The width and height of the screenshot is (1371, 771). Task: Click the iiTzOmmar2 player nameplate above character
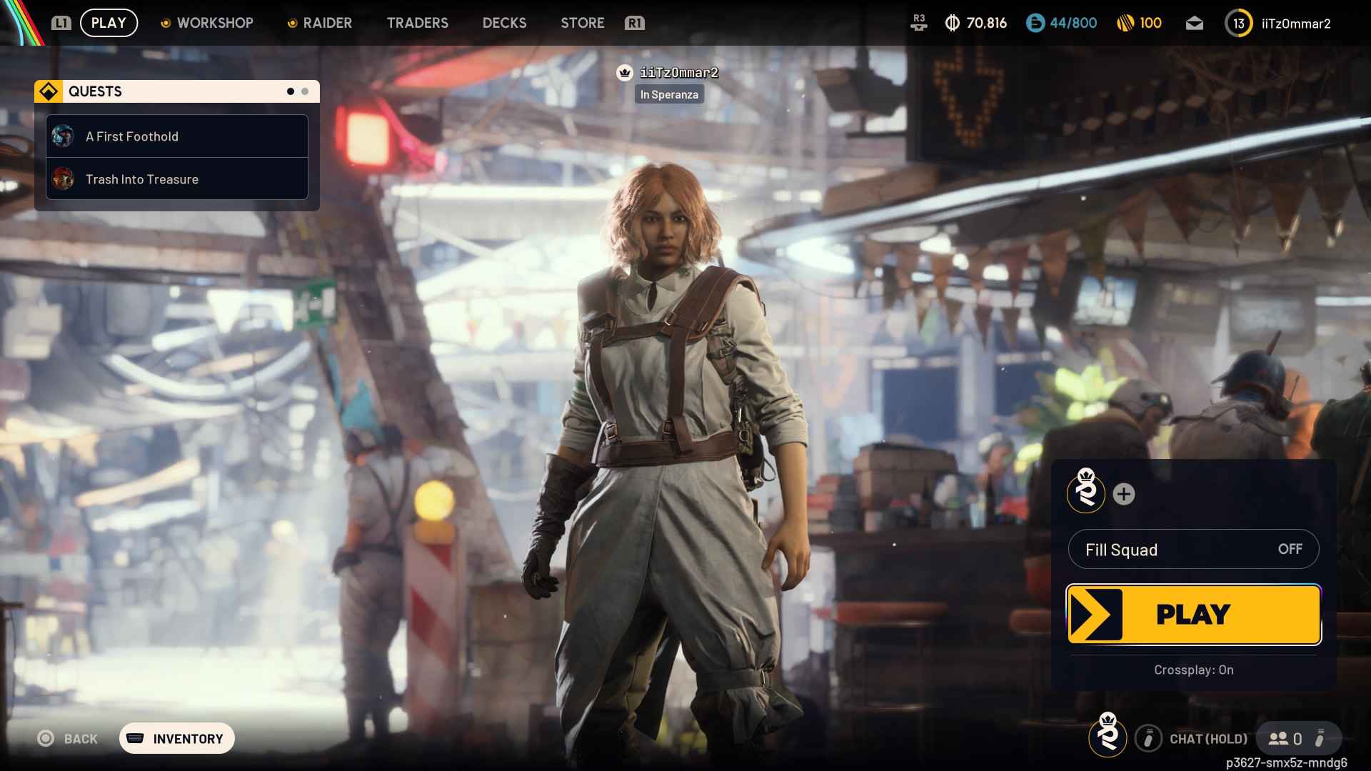pos(669,72)
